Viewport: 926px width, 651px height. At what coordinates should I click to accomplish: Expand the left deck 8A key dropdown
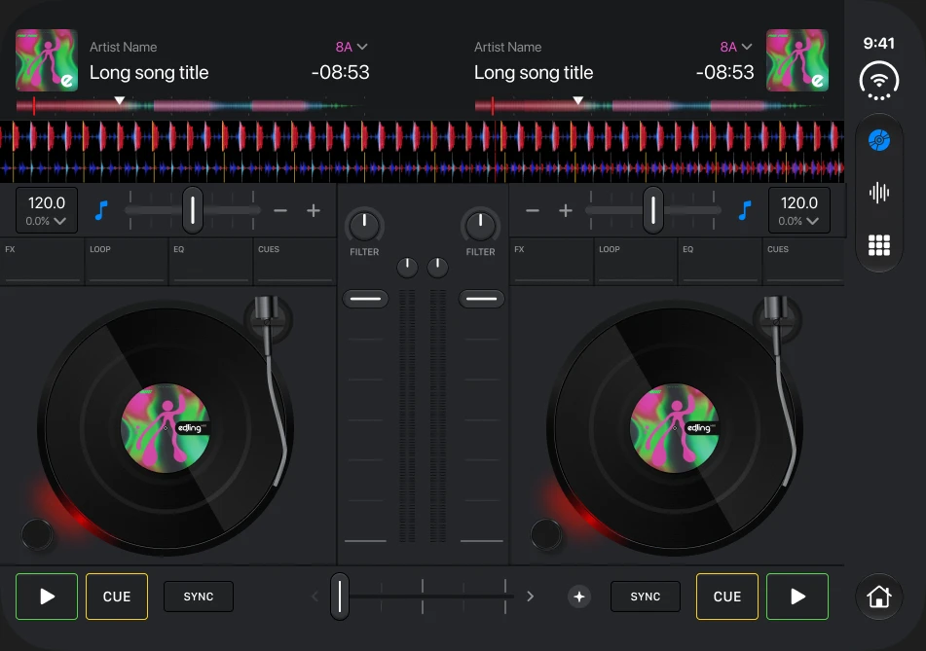(x=352, y=47)
